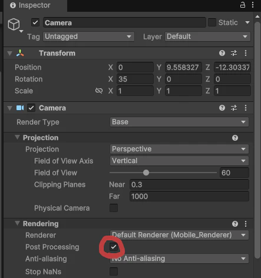Viewport: 261px width, 278px height.
Task: Click the Stop NaNs label
Action: [x=43, y=272]
